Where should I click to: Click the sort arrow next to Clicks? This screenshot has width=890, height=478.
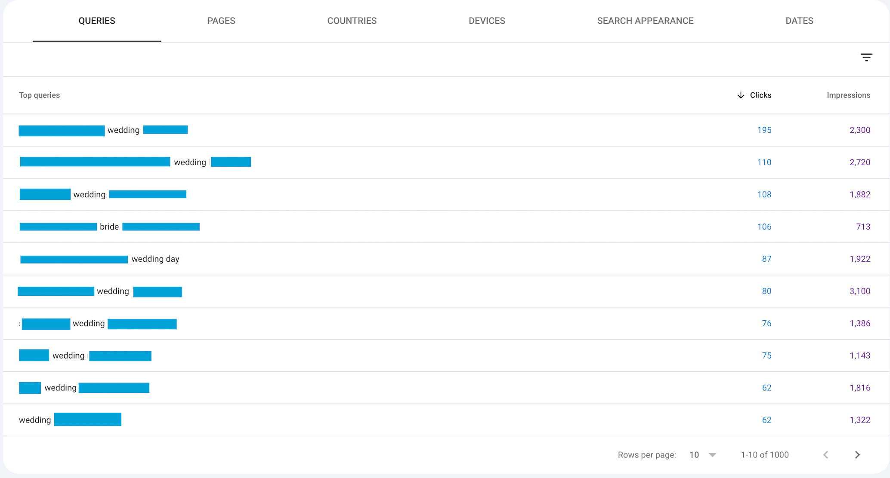click(x=740, y=95)
